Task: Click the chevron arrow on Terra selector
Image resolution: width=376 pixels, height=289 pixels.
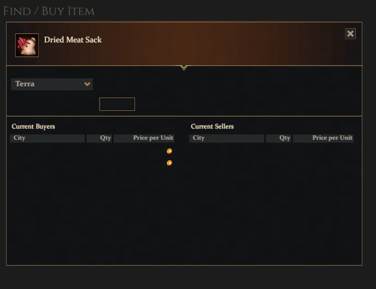Action: [87, 84]
